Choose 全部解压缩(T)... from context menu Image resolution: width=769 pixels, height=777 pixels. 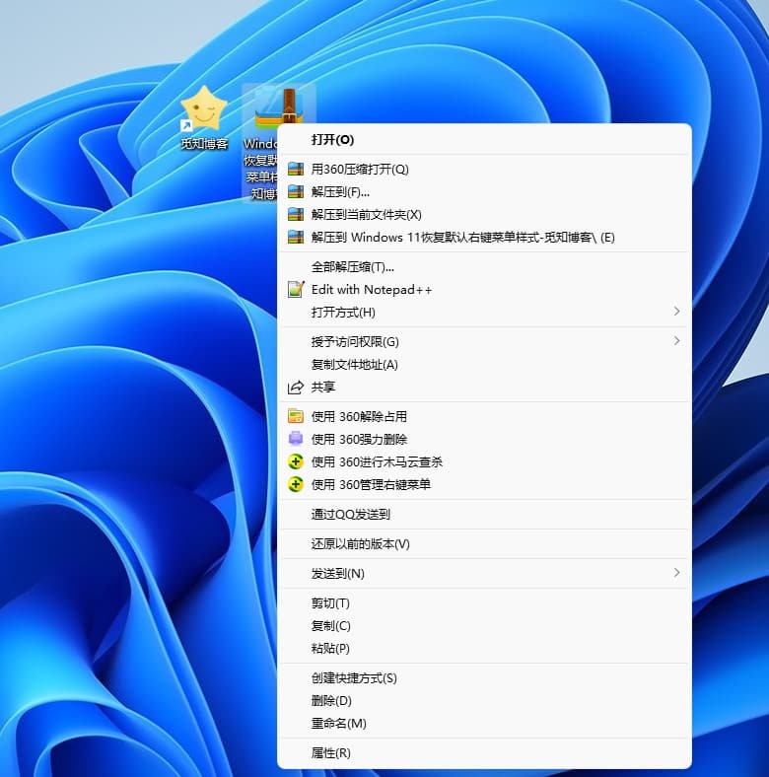click(x=352, y=266)
